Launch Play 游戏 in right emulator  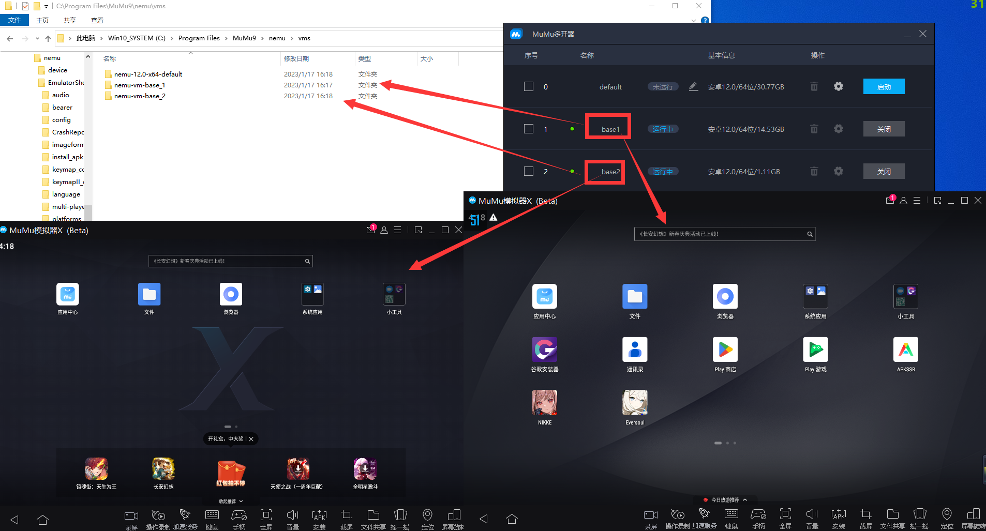pyautogui.click(x=815, y=350)
